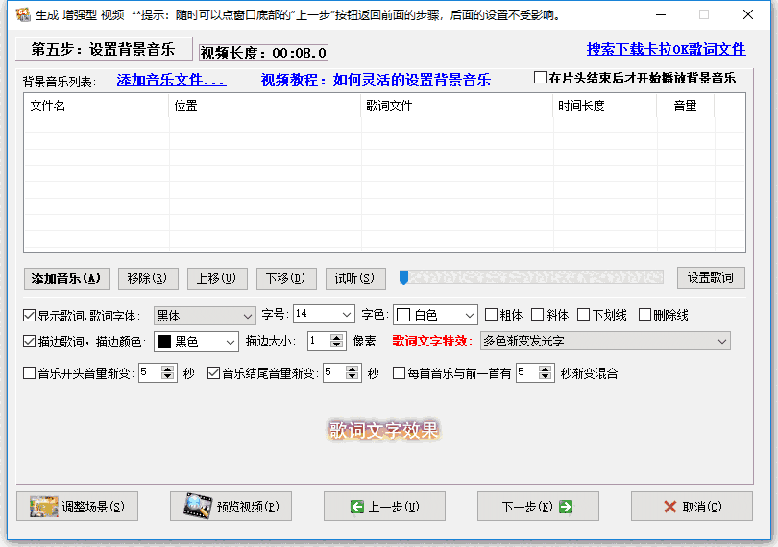Click 上移(U) button
The image size is (778, 547).
click(x=217, y=278)
